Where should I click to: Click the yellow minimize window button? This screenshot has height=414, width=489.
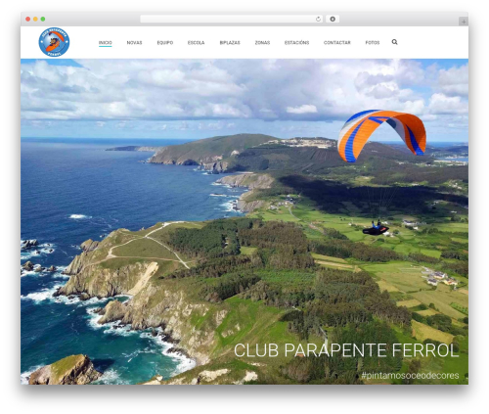35,20
